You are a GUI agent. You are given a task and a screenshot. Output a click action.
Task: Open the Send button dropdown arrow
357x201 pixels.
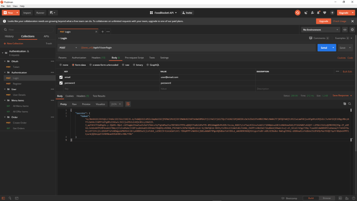333,48
